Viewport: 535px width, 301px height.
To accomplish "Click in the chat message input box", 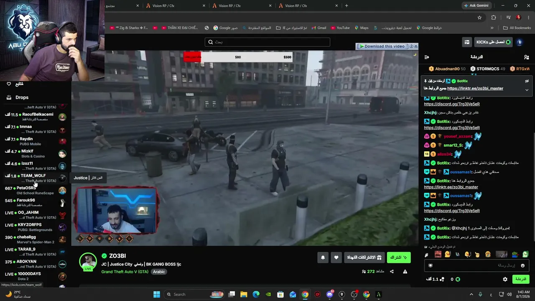I will pyautogui.click(x=476, y=265).
